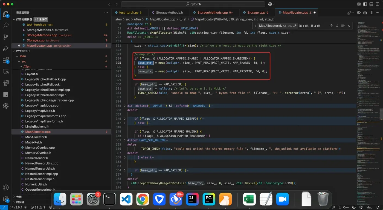Toggle Use Regular Expression in find widget
The height and width of the screenshot is (210, 383).
[x=295, y=26]
